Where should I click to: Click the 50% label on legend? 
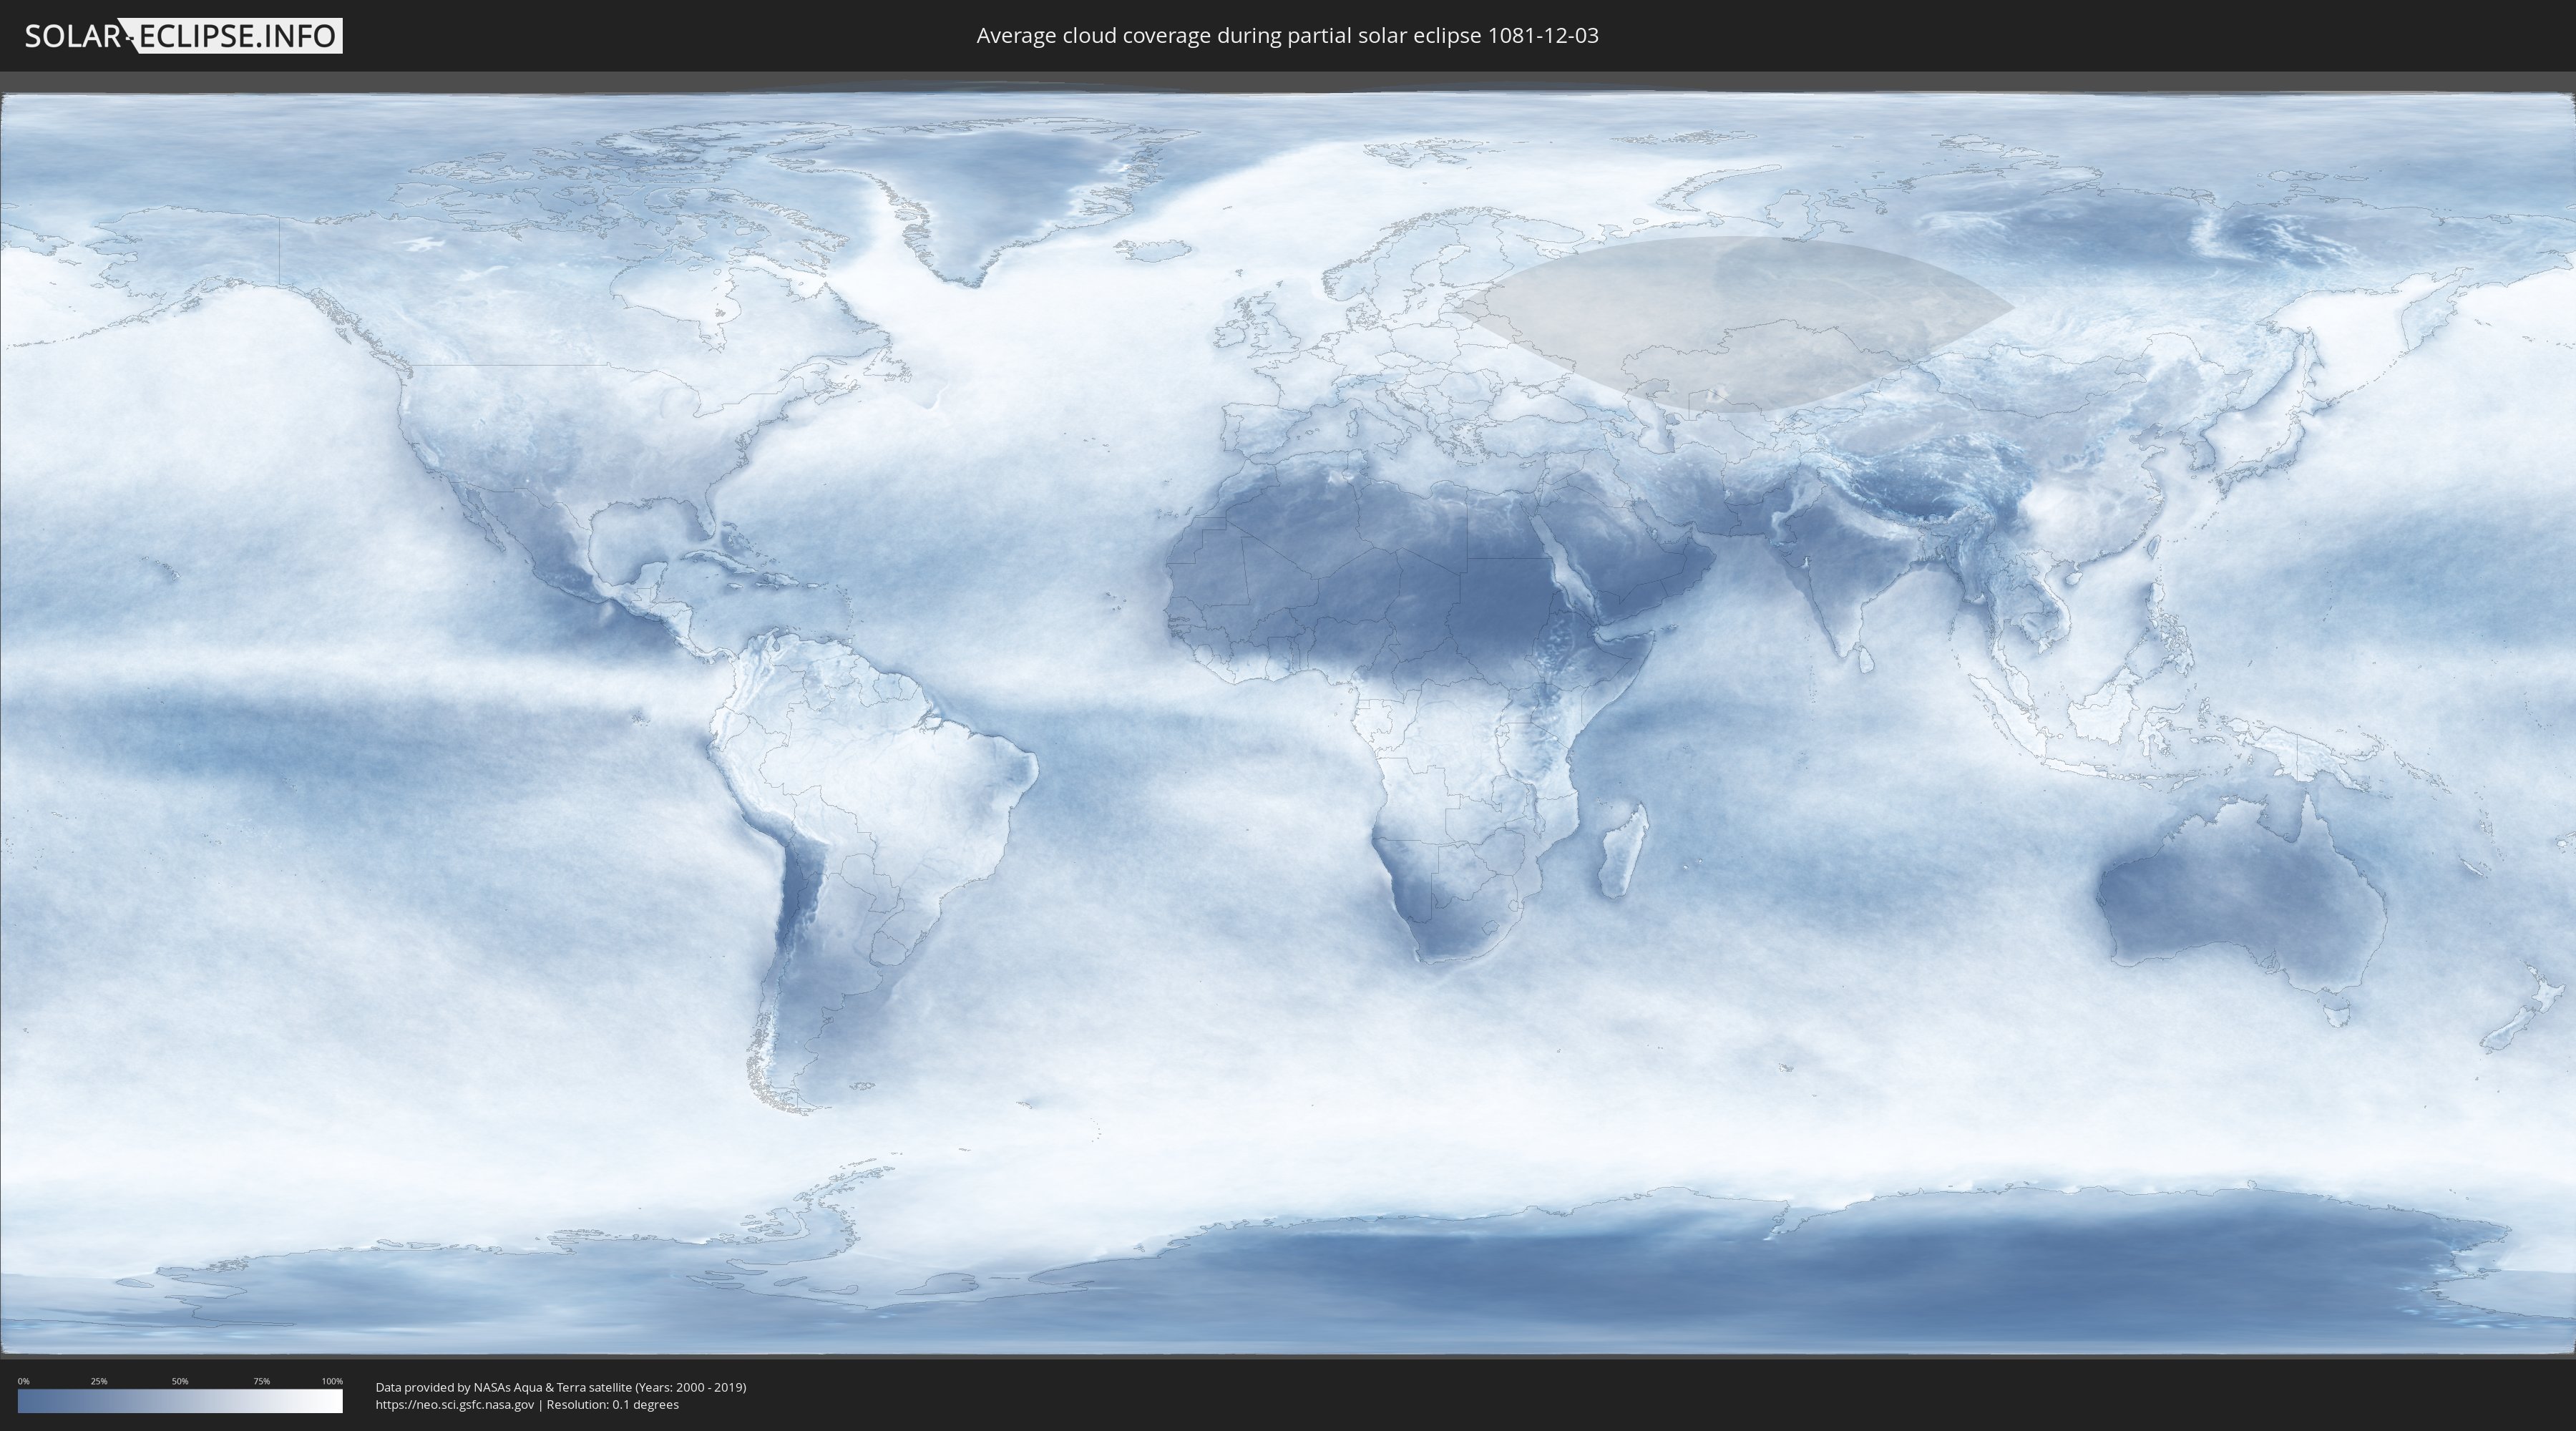[x=180, y=1381]
